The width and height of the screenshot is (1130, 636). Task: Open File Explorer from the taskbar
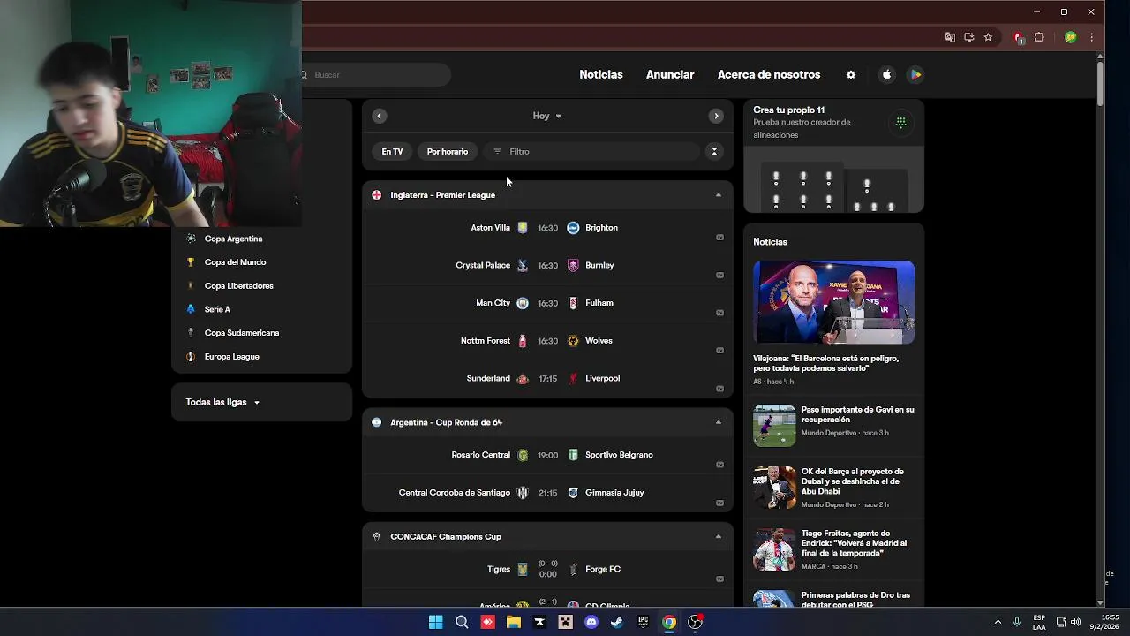coord(514,622)
